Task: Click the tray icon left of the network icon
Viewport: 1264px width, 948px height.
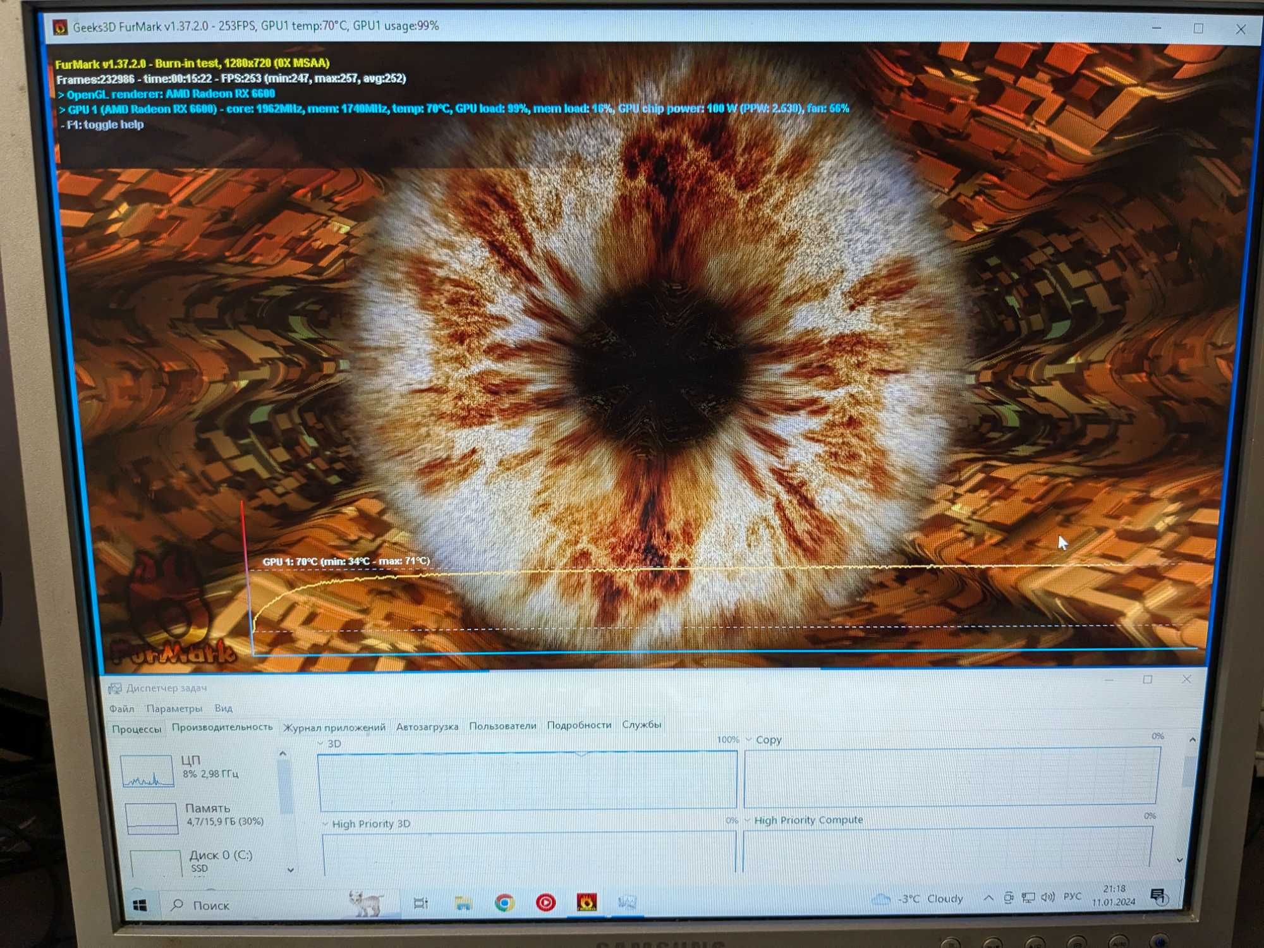Action: coord(1009,897)
